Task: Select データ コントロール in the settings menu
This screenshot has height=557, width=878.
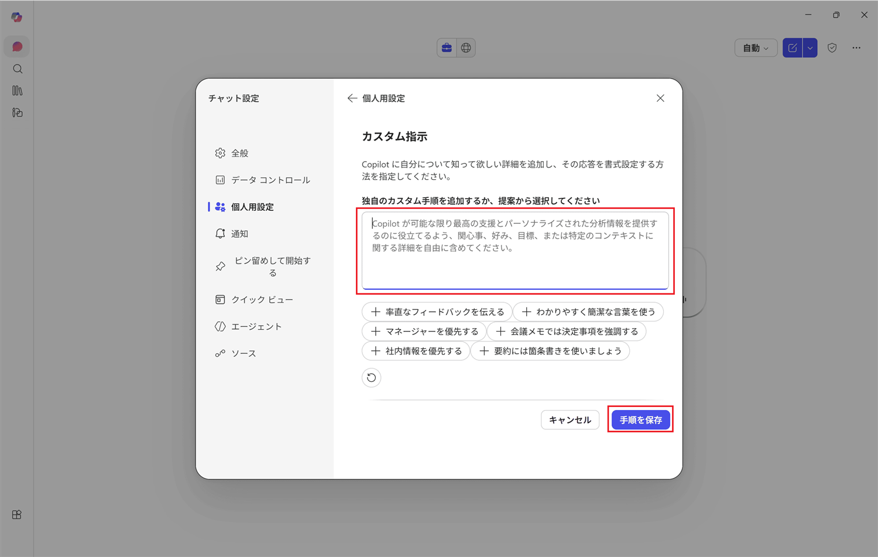Action: tap(263, 180)
